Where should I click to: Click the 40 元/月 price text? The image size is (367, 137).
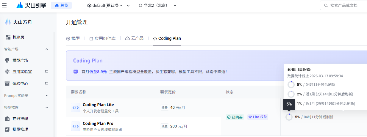tap(177, 108)
